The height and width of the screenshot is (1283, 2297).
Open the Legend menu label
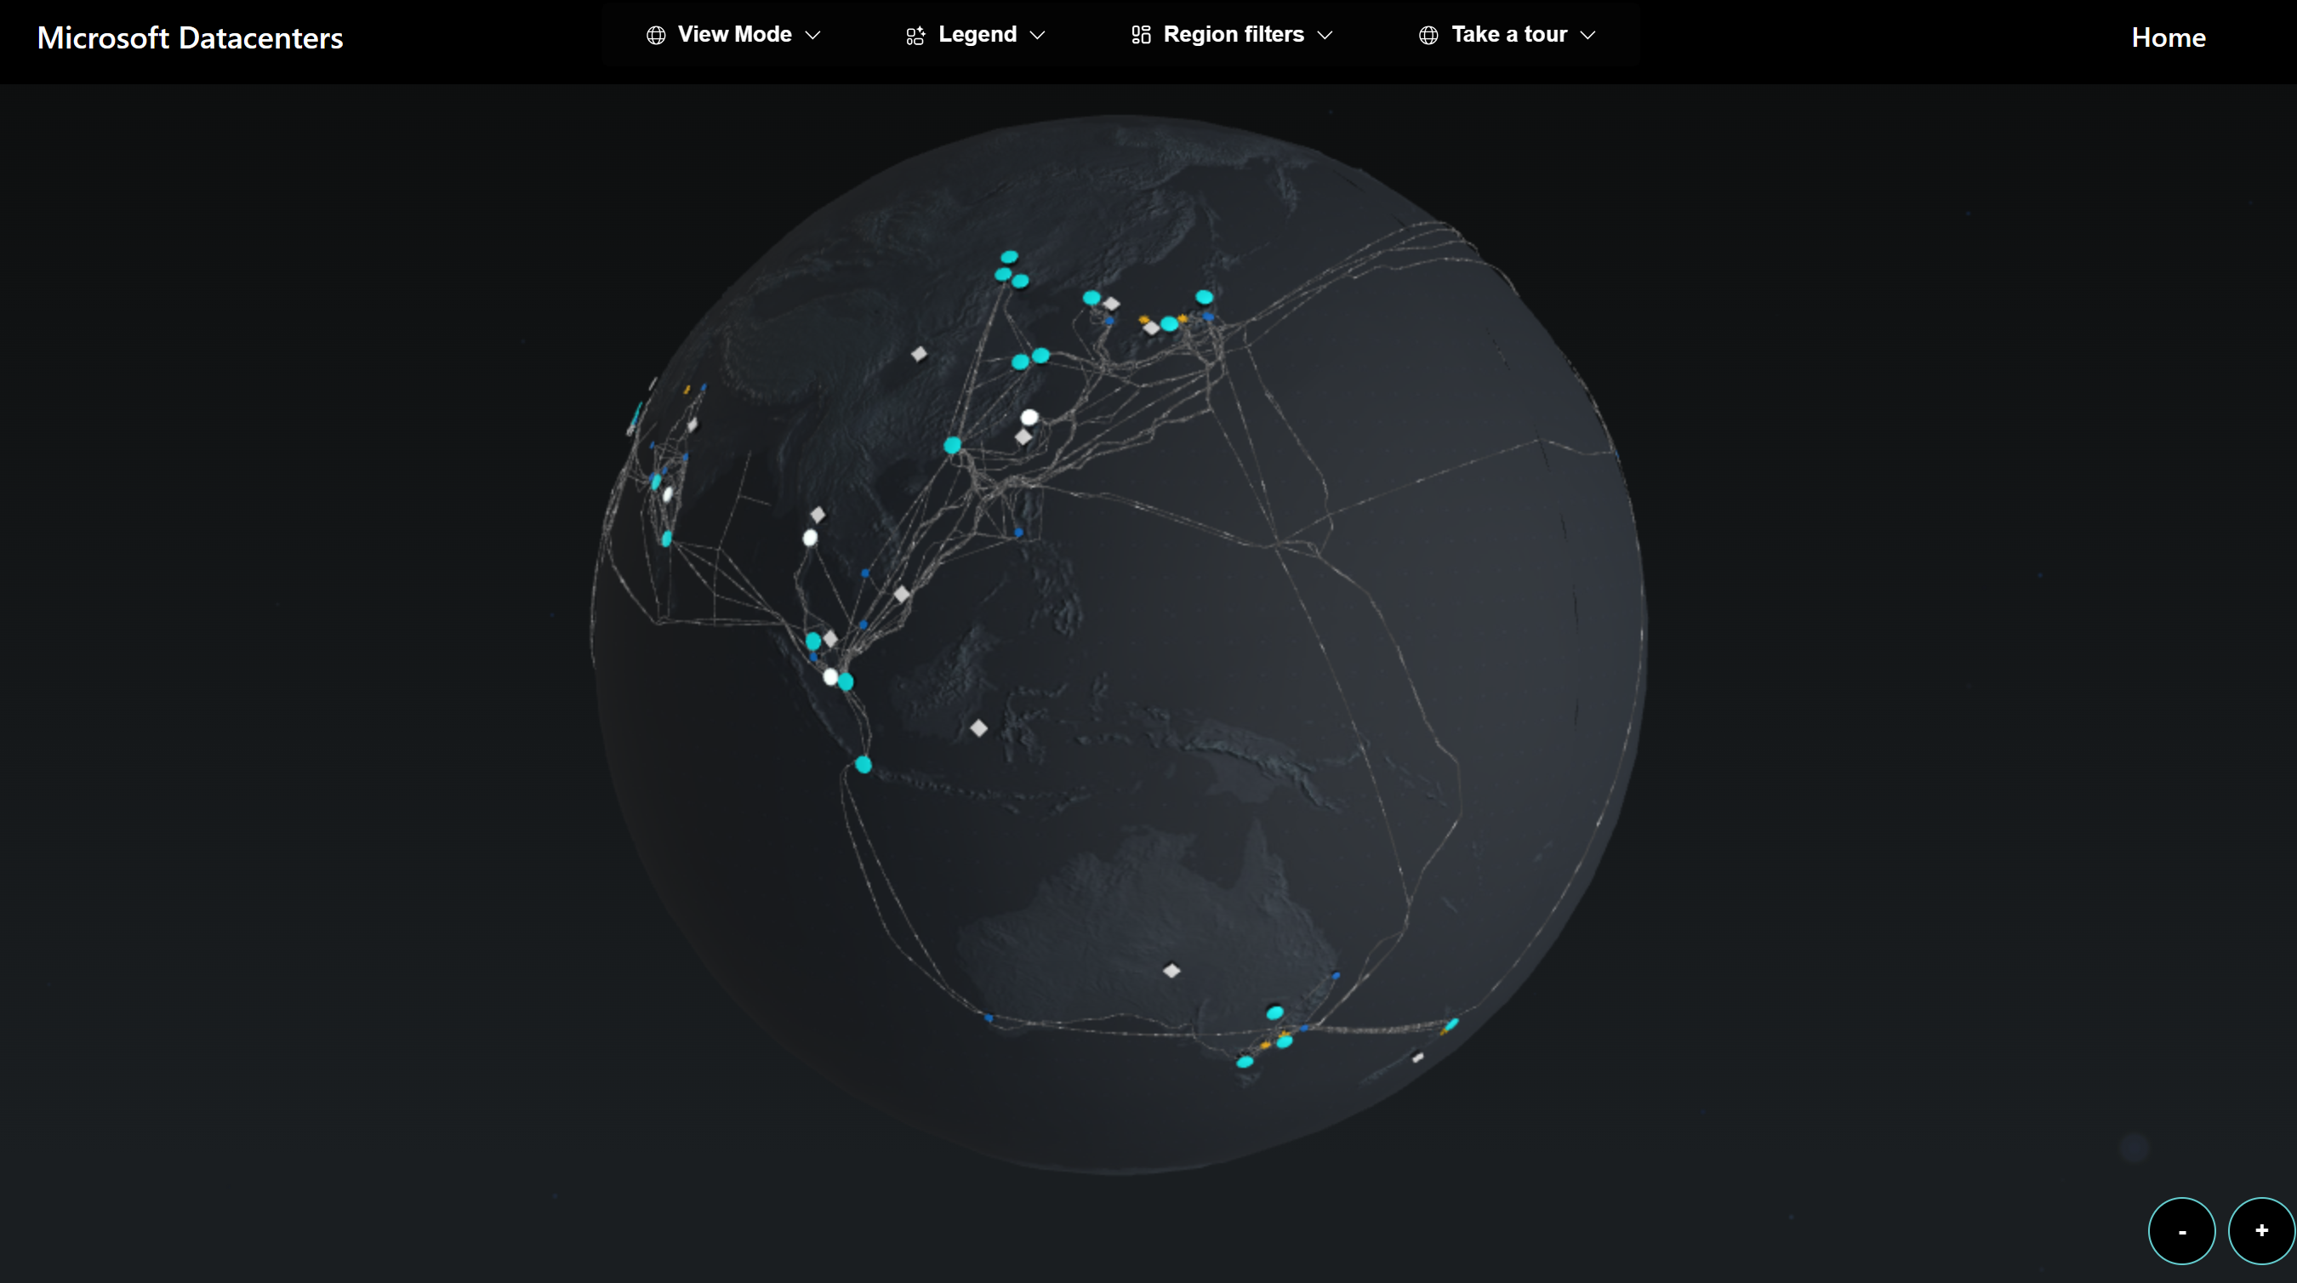point(978,34)
